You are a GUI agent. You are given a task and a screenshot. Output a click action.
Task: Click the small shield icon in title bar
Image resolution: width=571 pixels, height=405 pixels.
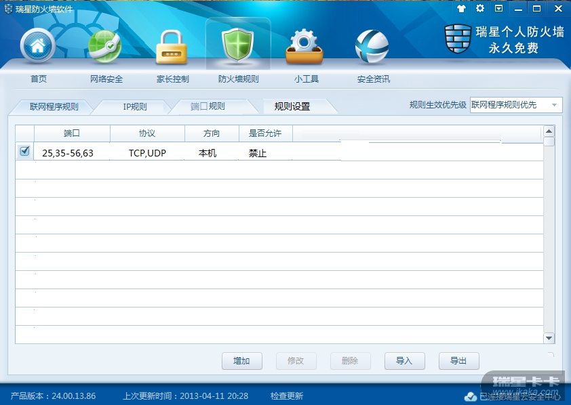[8, 9]
